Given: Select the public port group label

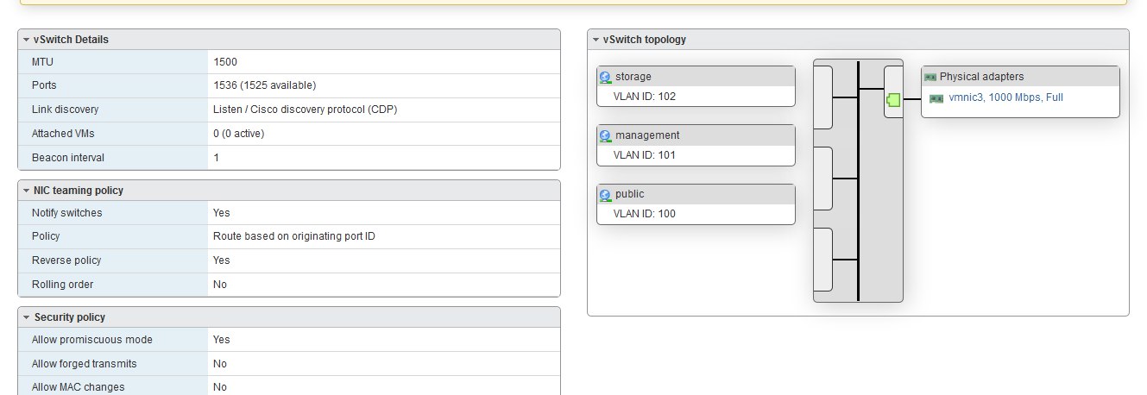Looking at the screenshot, I should [630, 194].
